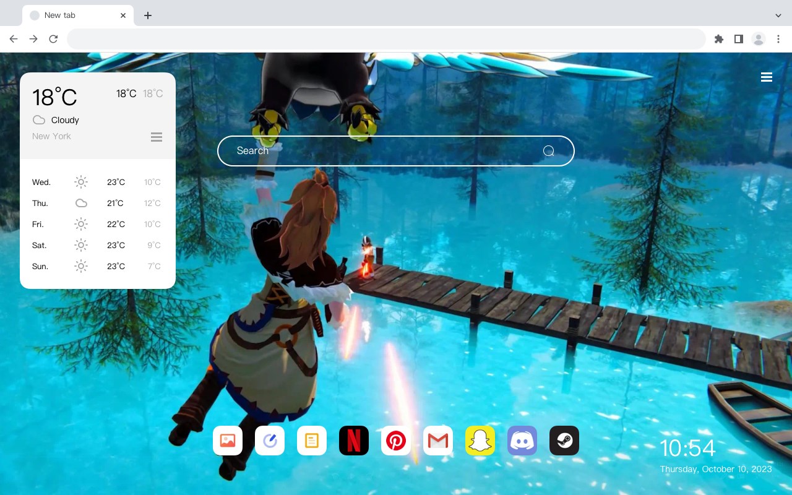792x495 pixels.
Task: Click Saturday's low of 9°C
Action: coord(154,245)
